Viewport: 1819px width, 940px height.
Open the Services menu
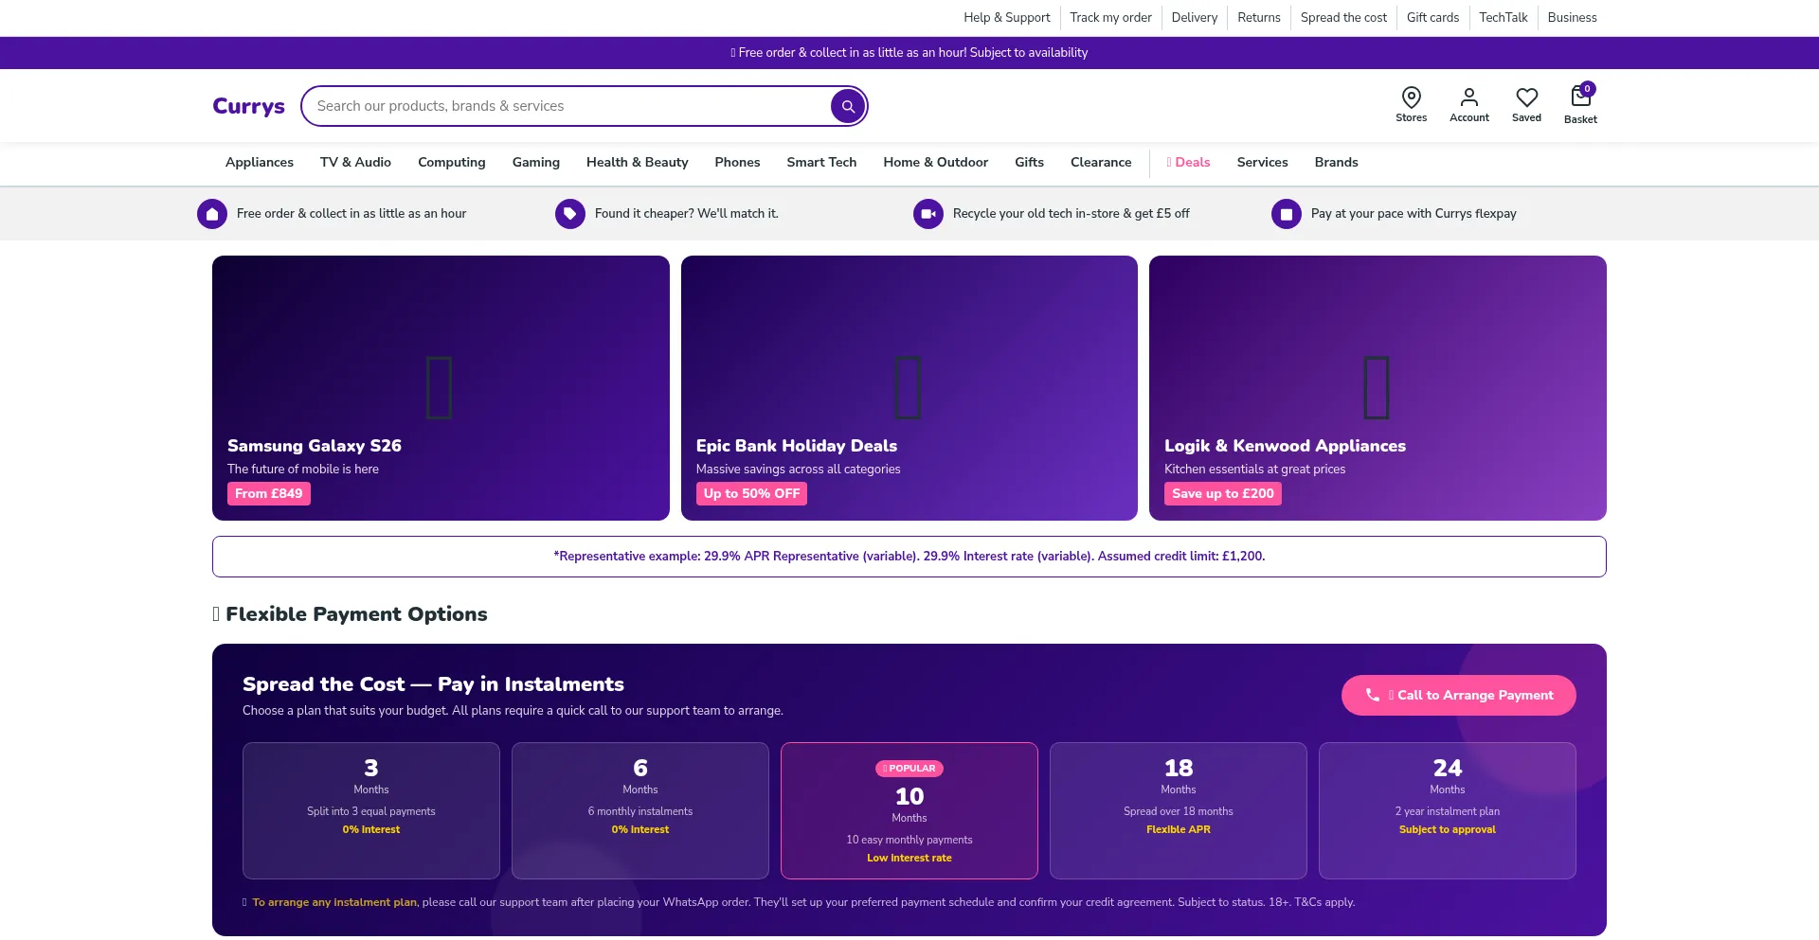(x=1262, y=163)
